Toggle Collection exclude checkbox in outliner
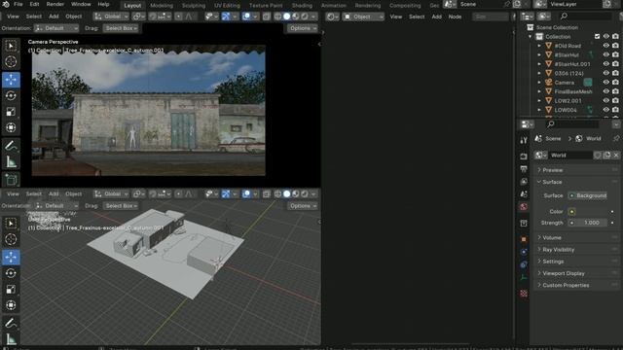The image size is (623, 350). coord(597,37)
